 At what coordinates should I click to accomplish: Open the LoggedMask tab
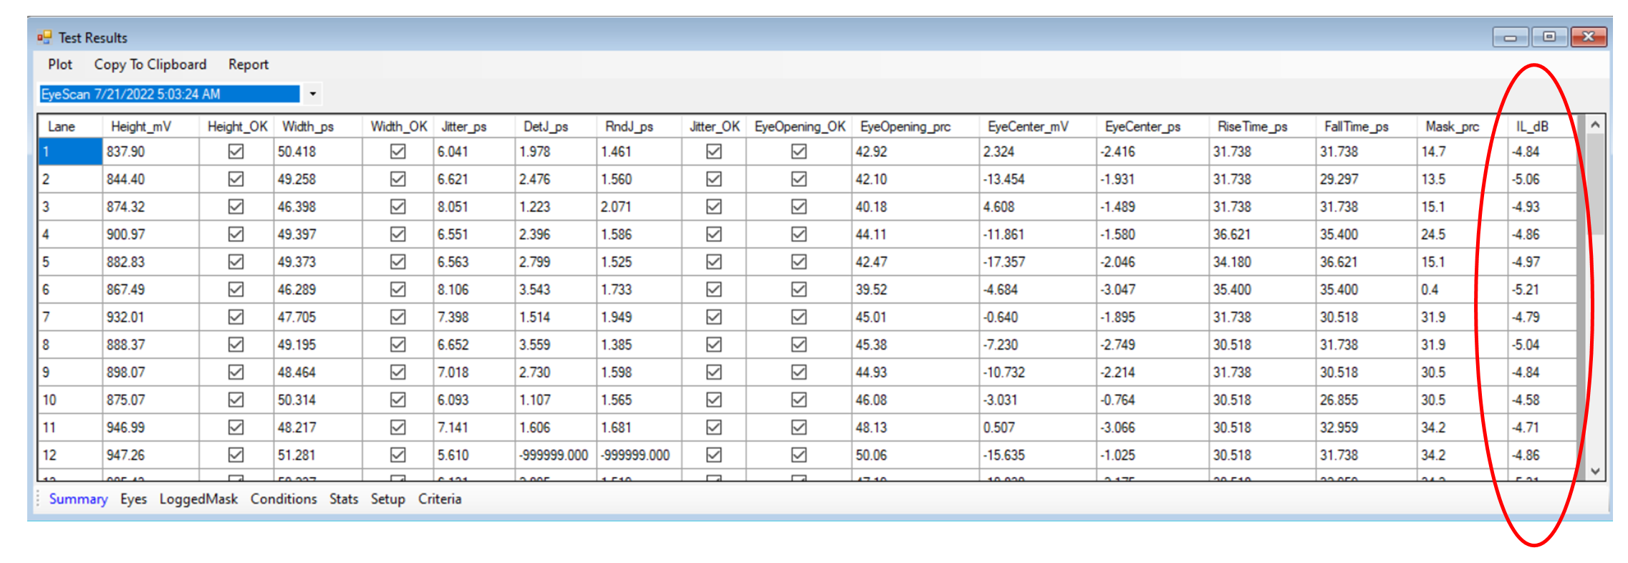[x=198, y=499]
